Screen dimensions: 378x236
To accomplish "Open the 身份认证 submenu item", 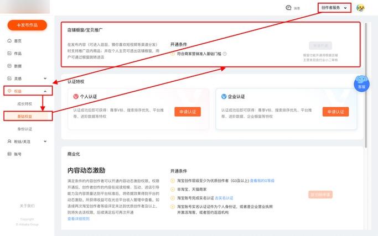I will 24,129.
